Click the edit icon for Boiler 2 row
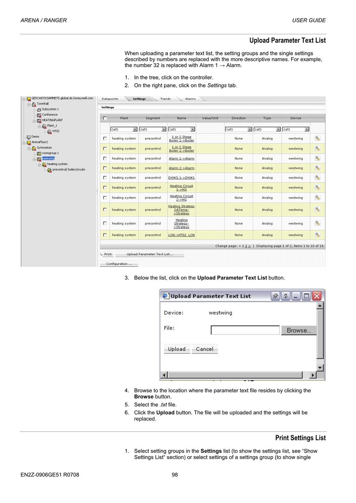 coord(317,148)
